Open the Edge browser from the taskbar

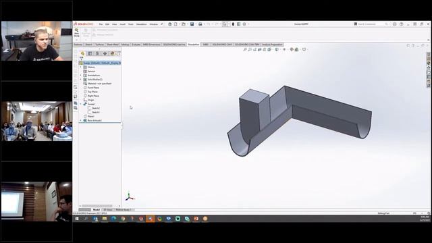tap(113, 219)
